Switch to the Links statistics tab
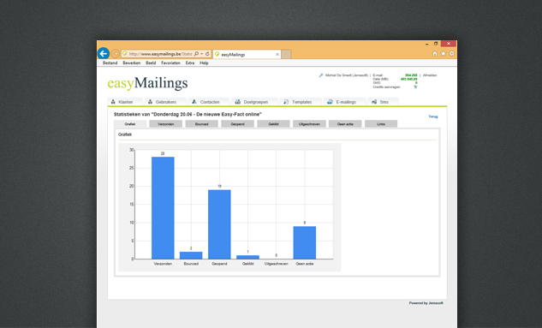Screen dimensions: 542x328 click(381, 123)
